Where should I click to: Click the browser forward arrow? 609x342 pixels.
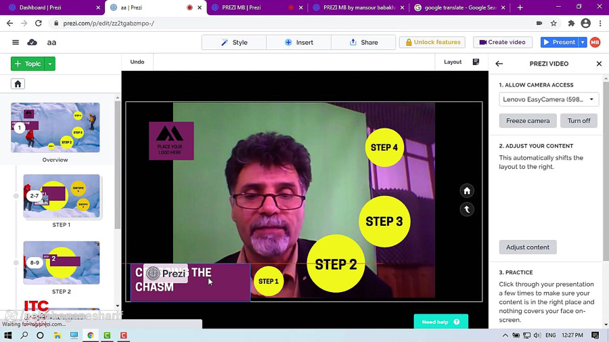(x=24, y=23)
